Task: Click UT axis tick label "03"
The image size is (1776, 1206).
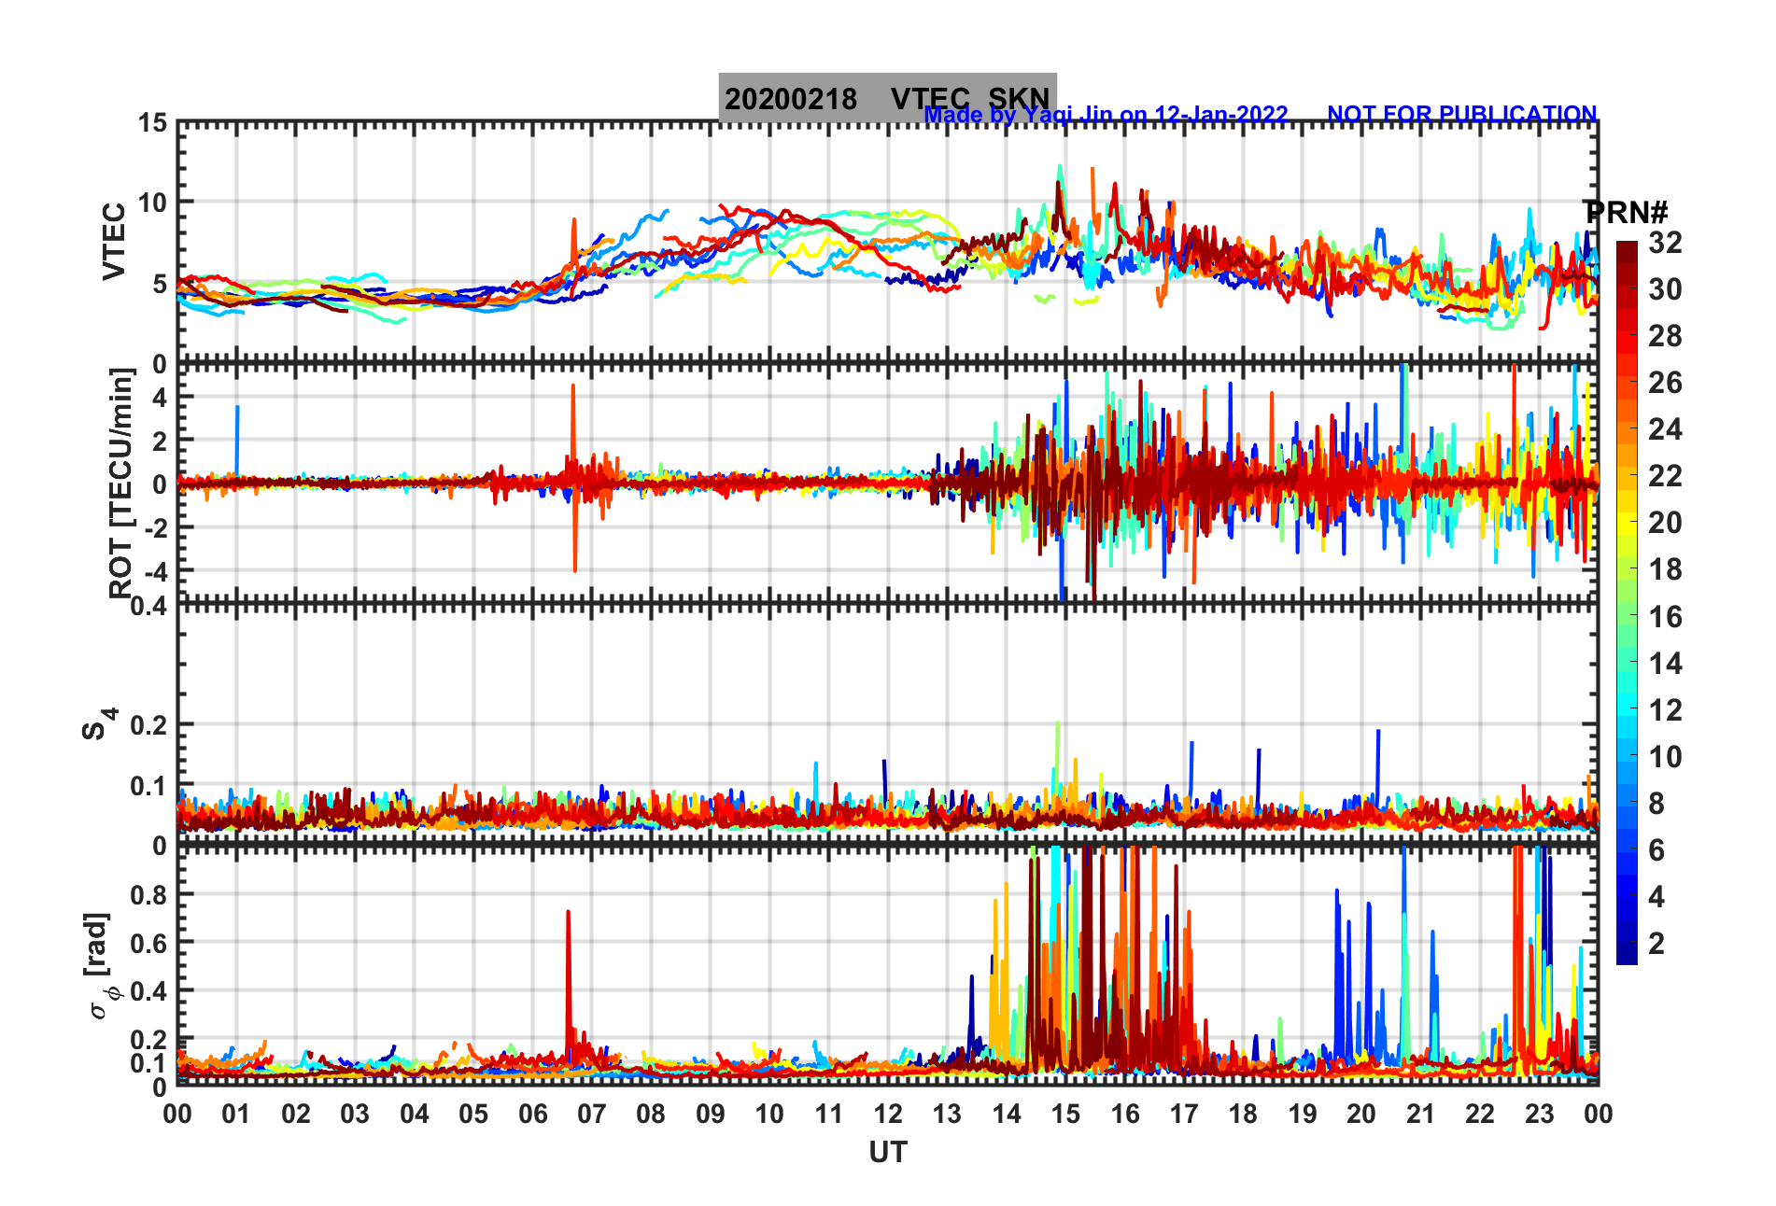Action: [355, 1114]
